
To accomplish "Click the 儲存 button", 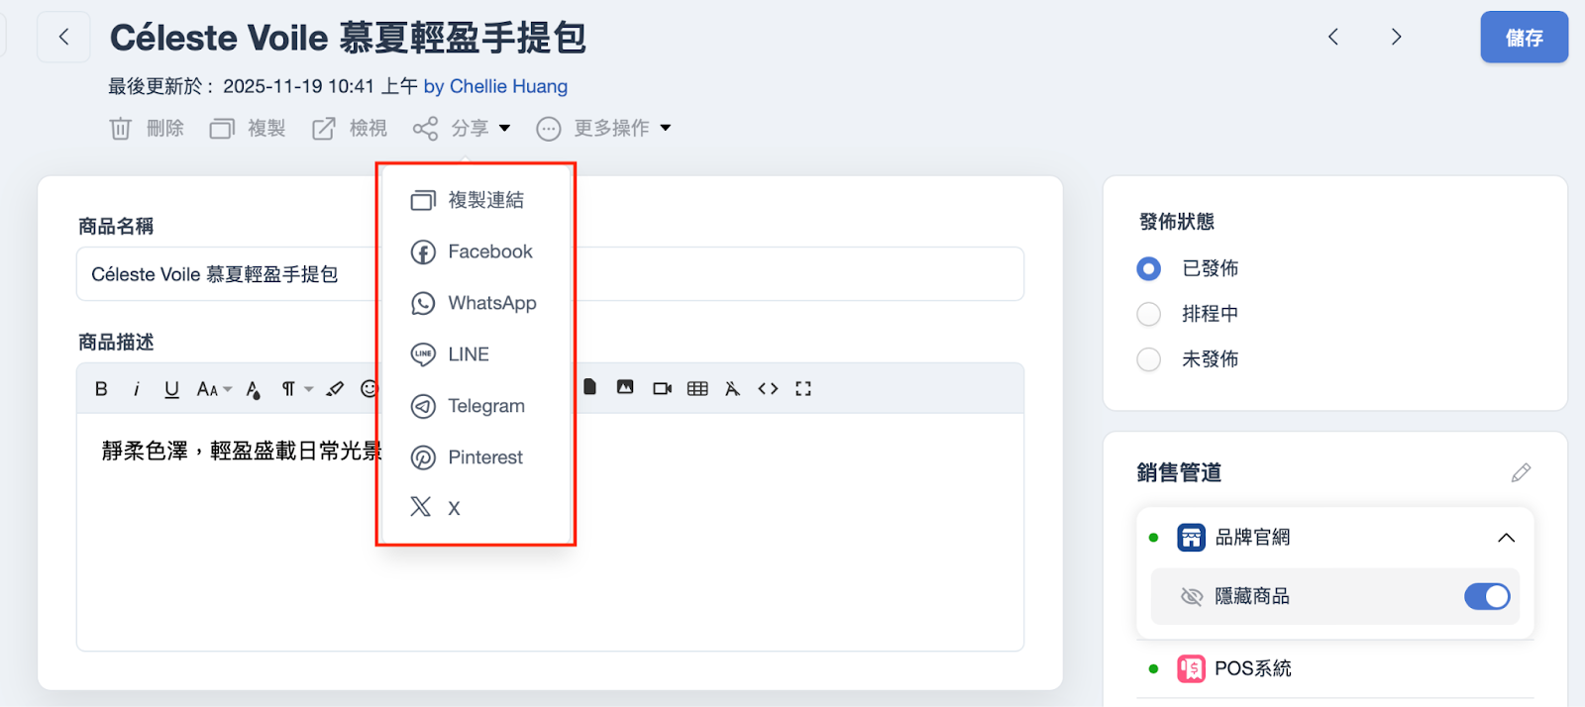I will click(x=1524, y=38).
